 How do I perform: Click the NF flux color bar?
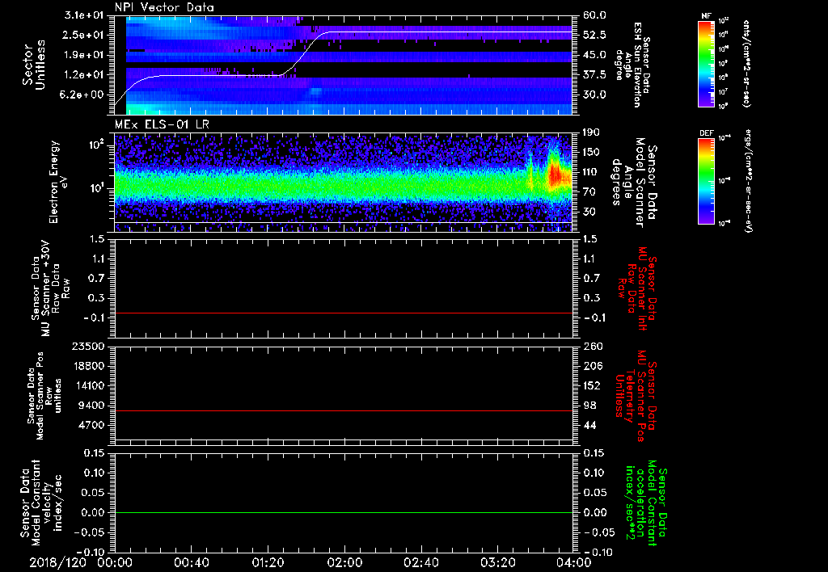pyautogui.click(x=706, y=63)
